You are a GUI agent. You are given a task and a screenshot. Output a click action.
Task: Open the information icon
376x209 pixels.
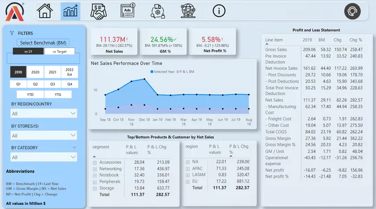click(219, 11)
